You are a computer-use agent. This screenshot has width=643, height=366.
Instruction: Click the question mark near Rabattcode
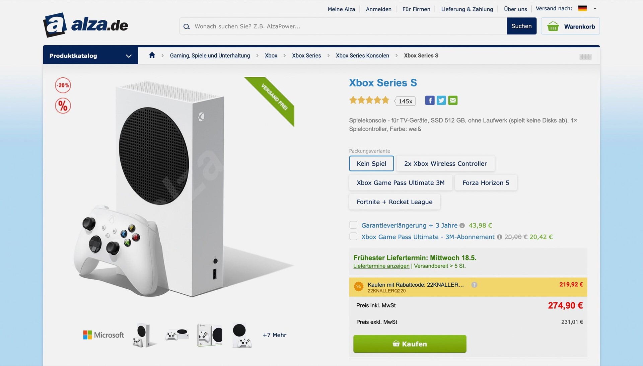474,285
